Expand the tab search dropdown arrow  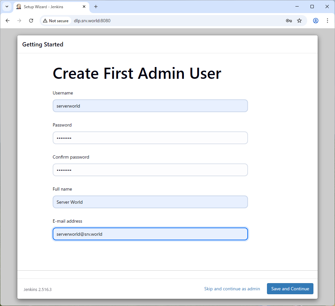tap(7, 7)
